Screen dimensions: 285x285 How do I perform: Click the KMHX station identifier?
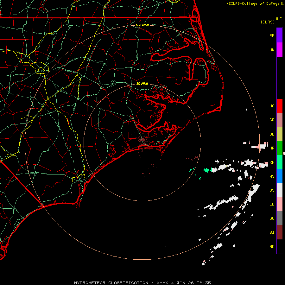pyautogui.click(x=162, y=283)
